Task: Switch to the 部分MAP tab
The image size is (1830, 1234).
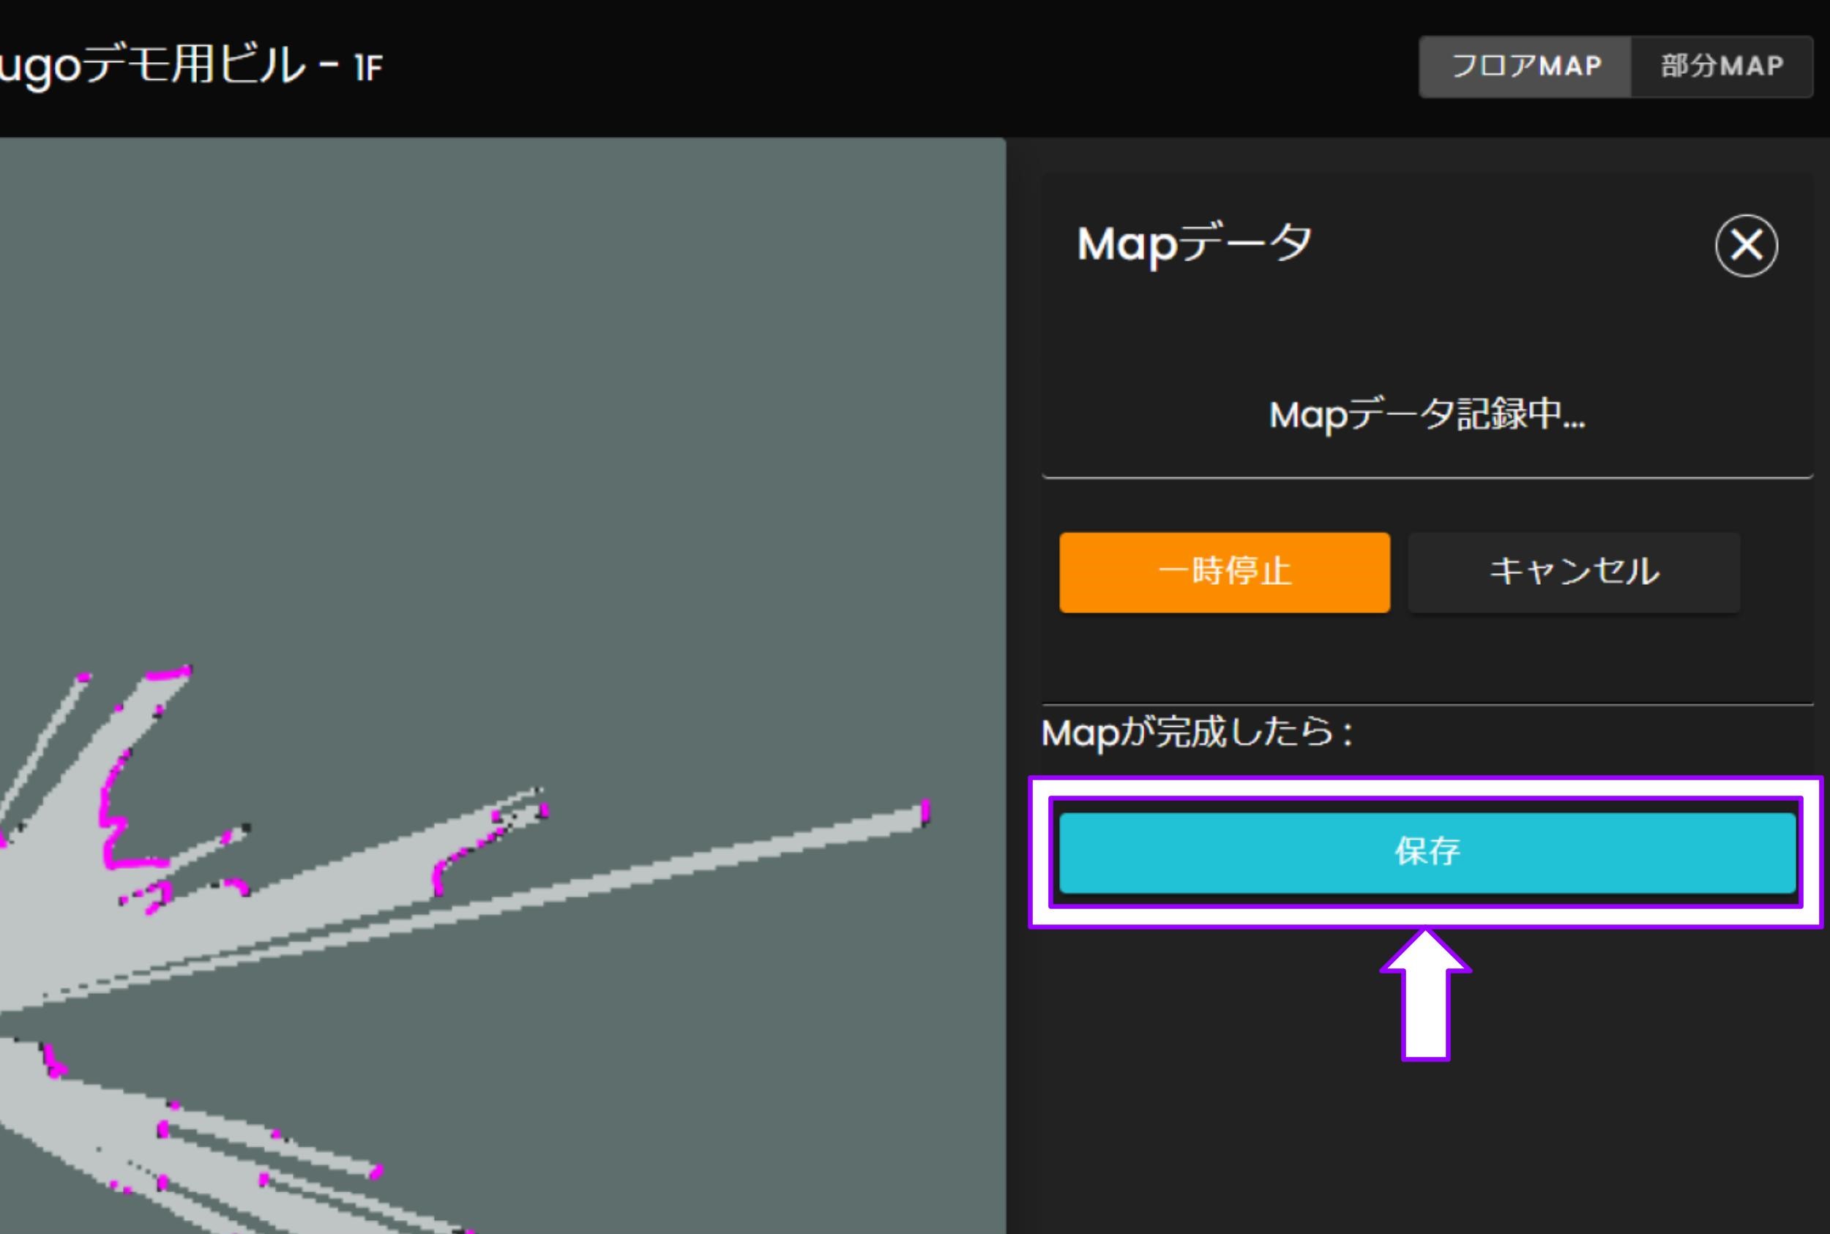Action: 1723,66
